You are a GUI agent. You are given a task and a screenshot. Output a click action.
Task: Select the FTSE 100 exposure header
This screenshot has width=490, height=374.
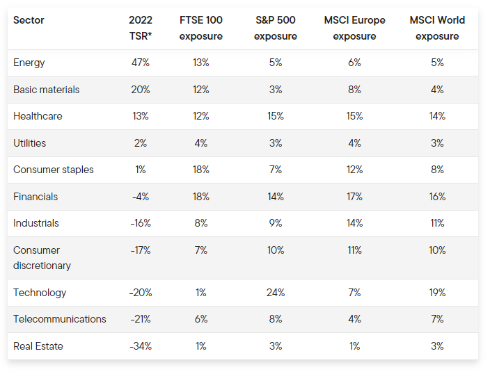tap(200, 29)
